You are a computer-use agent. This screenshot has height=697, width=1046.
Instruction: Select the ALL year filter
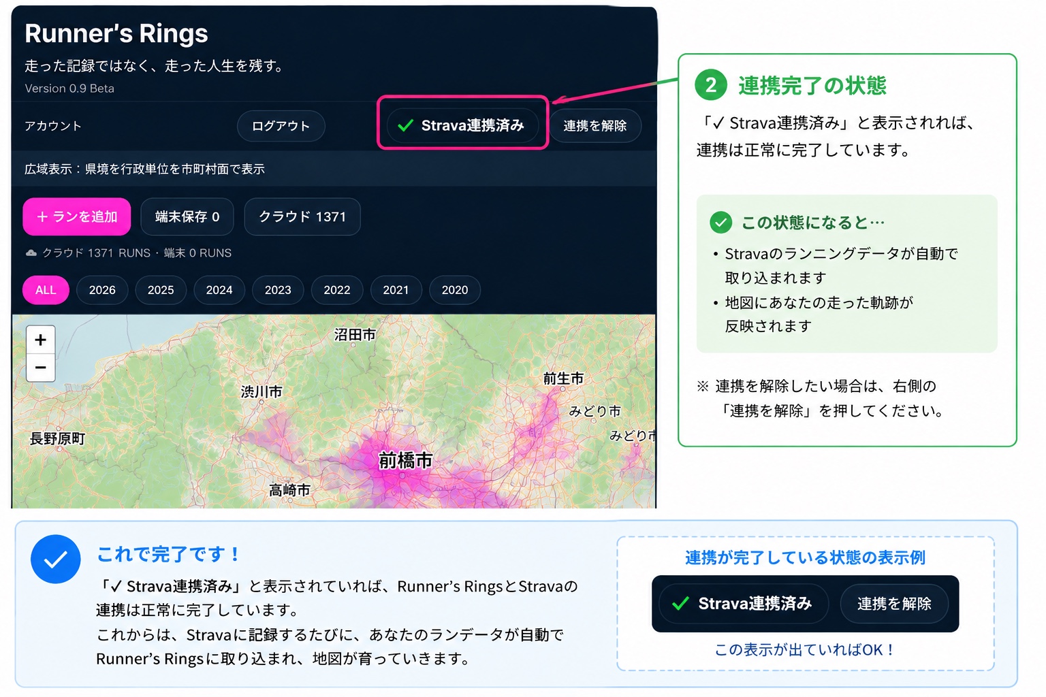46,290
